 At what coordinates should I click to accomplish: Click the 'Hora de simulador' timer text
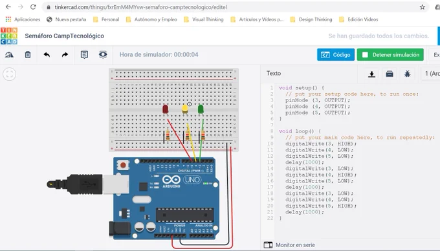tap(159, 55)
